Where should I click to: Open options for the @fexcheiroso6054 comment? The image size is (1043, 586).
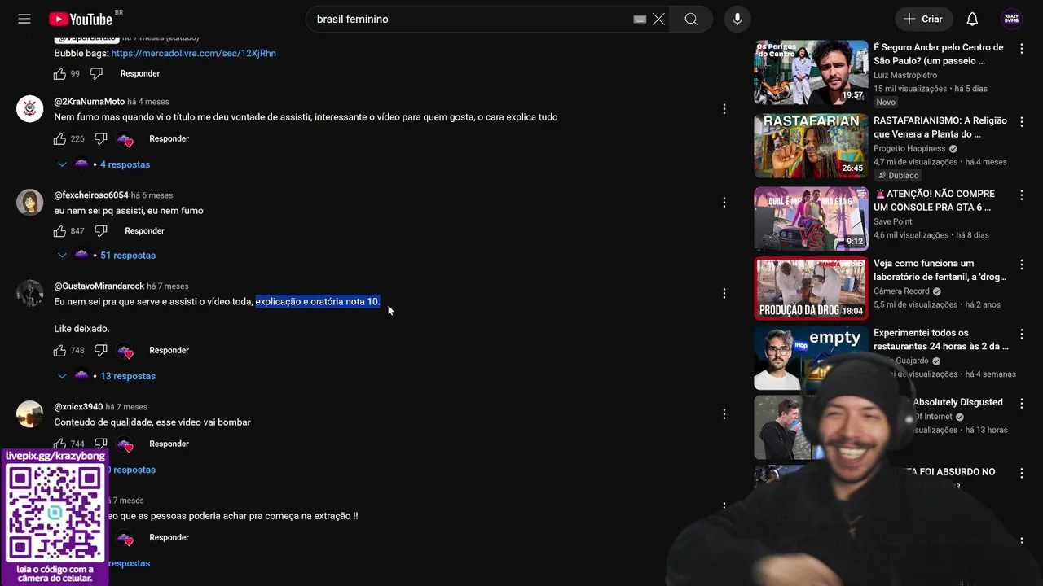[x=724, y=203]
